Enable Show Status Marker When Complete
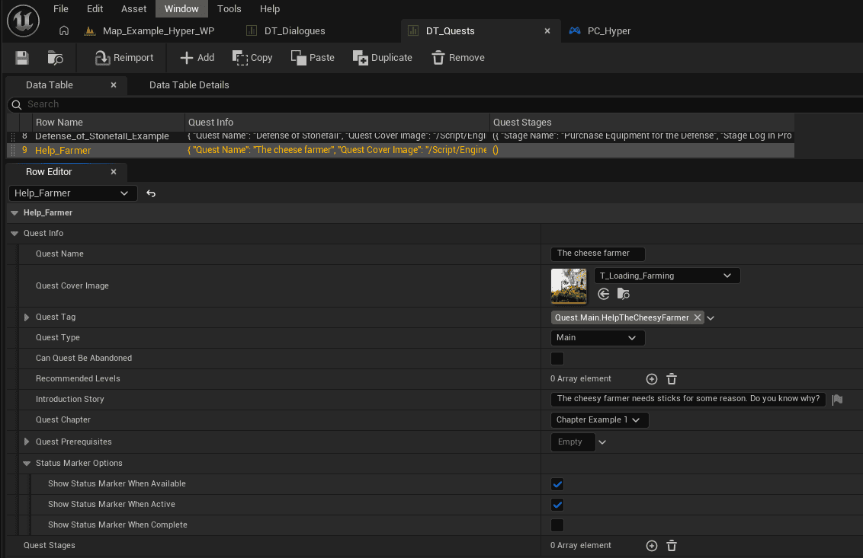The height and width of the screenshot is (558, 863). [x=557, y=525]
